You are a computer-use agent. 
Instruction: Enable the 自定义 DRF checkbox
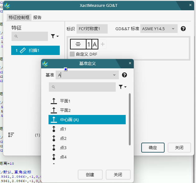point(72,54)
